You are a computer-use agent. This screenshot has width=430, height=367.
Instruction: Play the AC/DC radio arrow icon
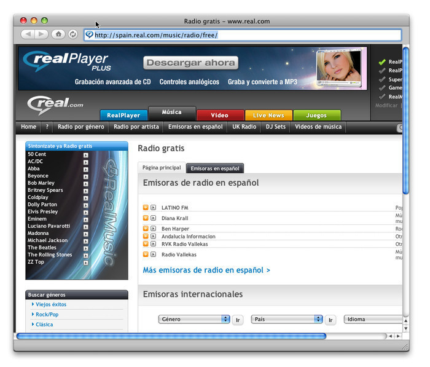86,162
